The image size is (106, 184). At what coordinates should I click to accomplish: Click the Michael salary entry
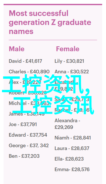(x=29, y=103)
